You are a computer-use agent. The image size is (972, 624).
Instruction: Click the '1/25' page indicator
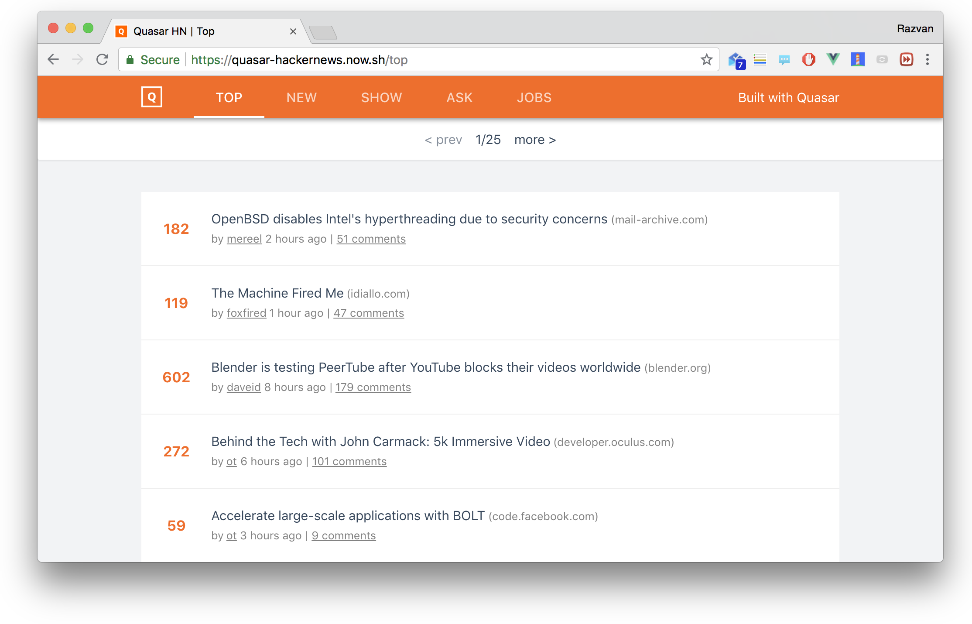point(488,140)
